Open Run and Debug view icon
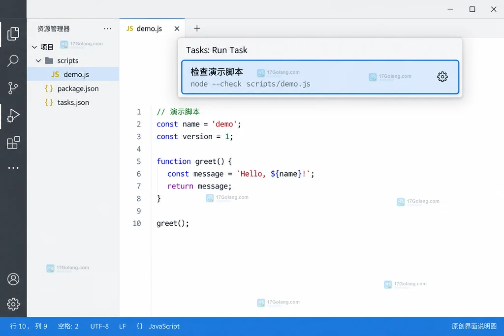The height and width of the screenshot is (336, 504). pyautogui.click(x=13, y=115)
